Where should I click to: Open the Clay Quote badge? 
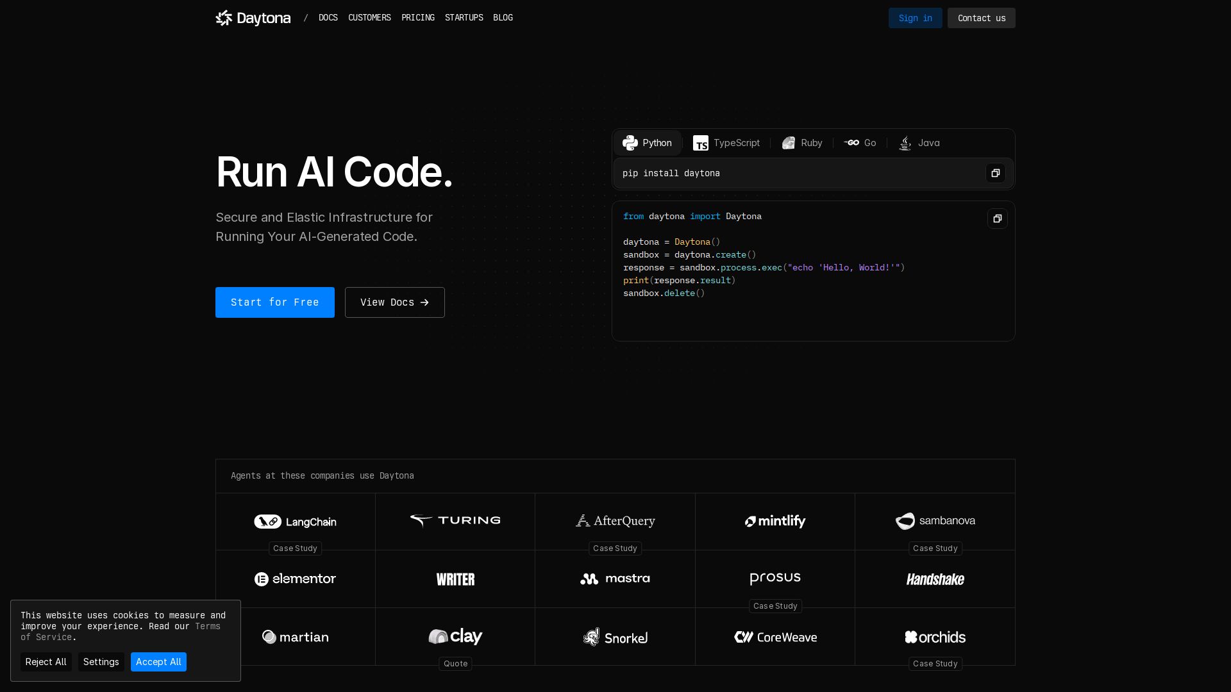pyautogui.click(x=455, y=664)
